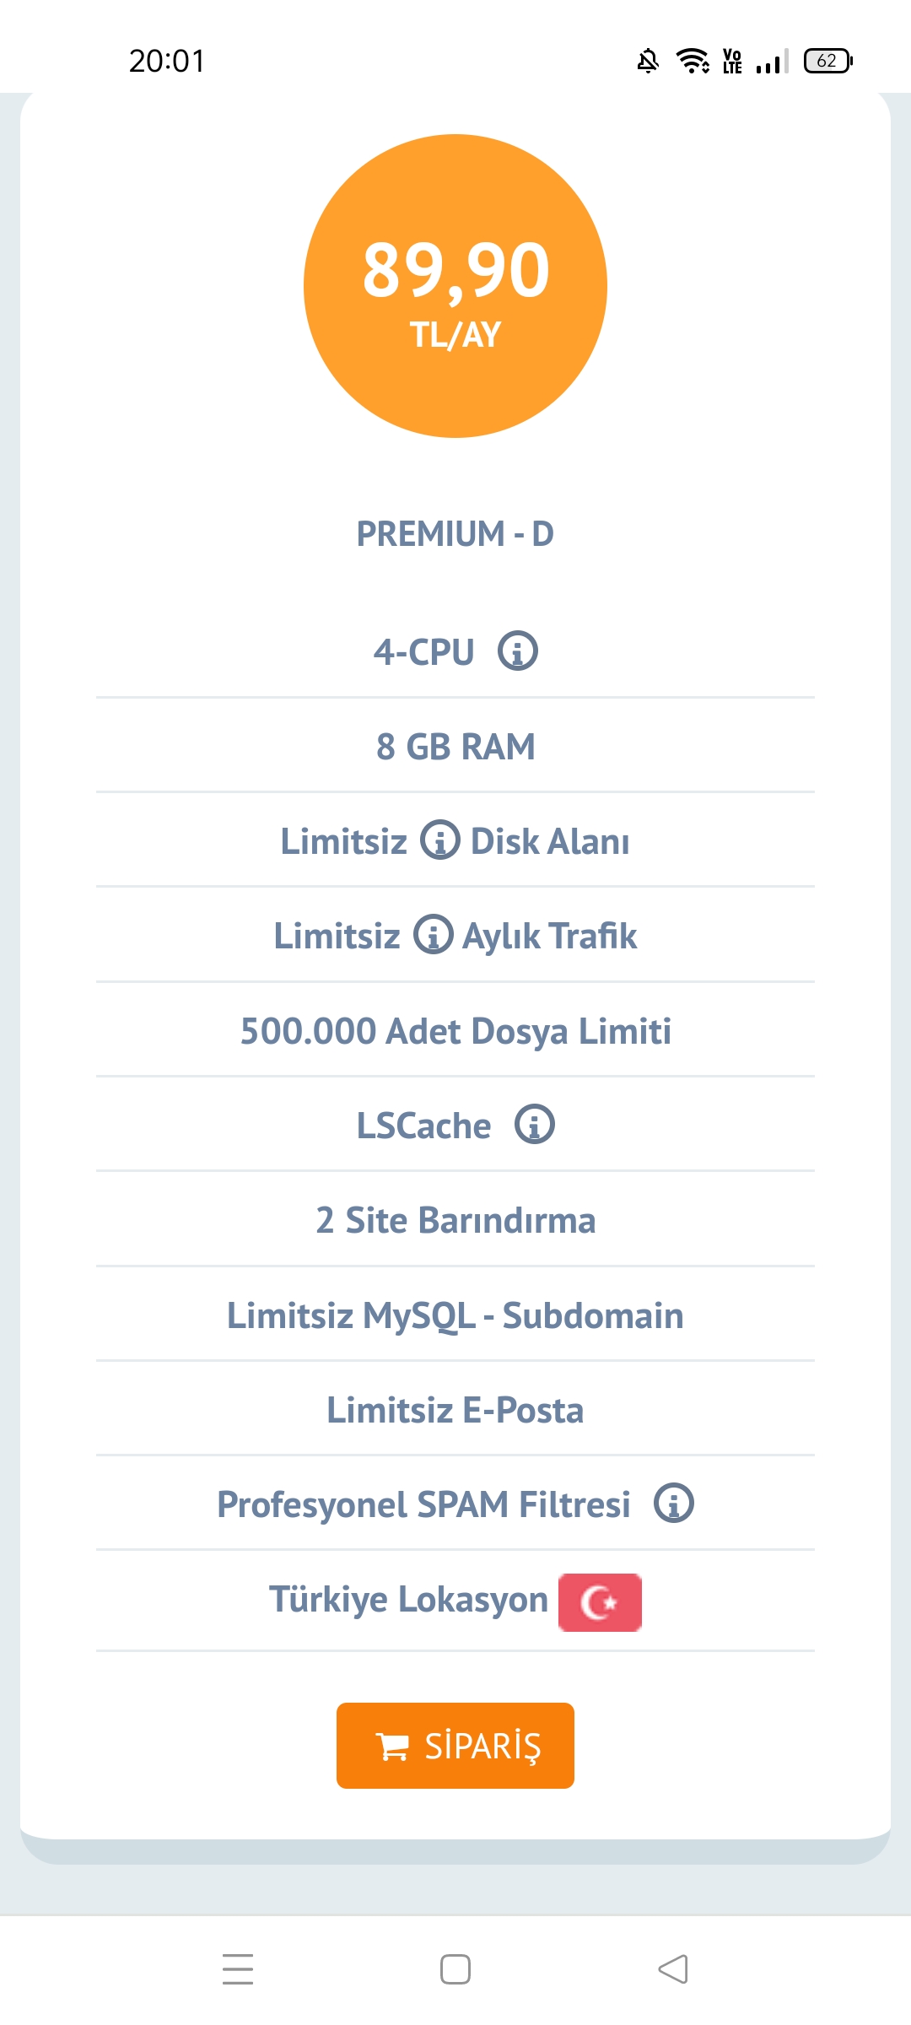911x2025 pixels.
Task: Open the Disk Alanı info icon
Action: tap(439, 840)
